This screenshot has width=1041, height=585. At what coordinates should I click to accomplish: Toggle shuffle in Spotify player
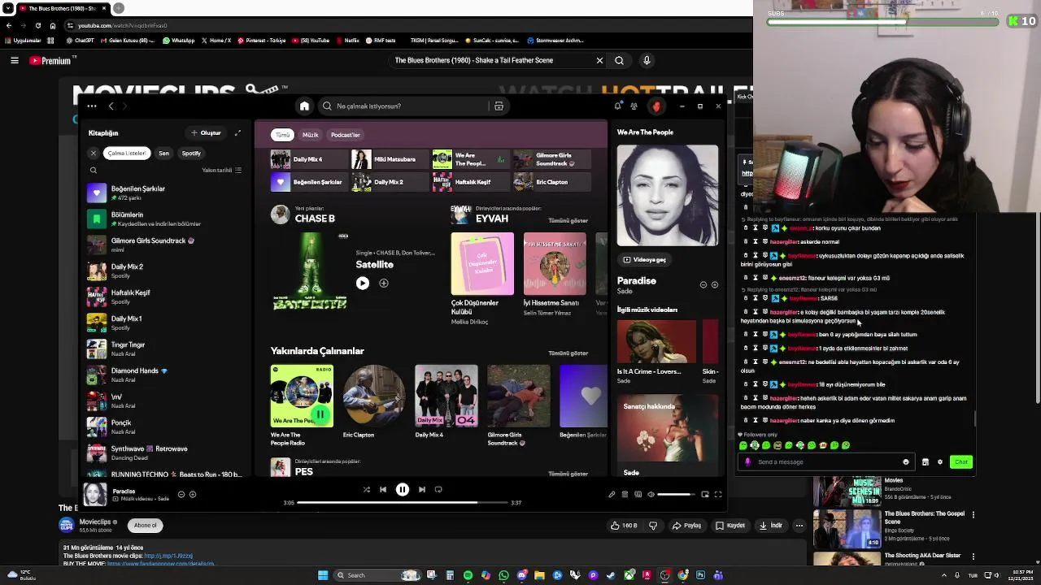click(x=366, y=490)
